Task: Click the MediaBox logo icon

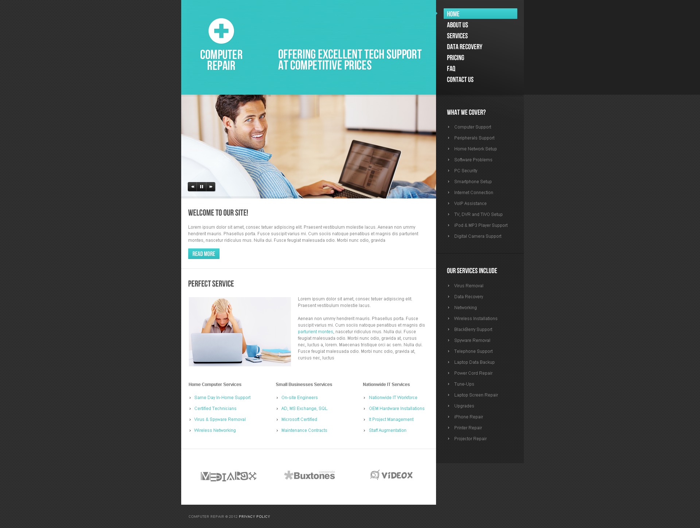Action: pyautogui.click(x=227, y=475)
